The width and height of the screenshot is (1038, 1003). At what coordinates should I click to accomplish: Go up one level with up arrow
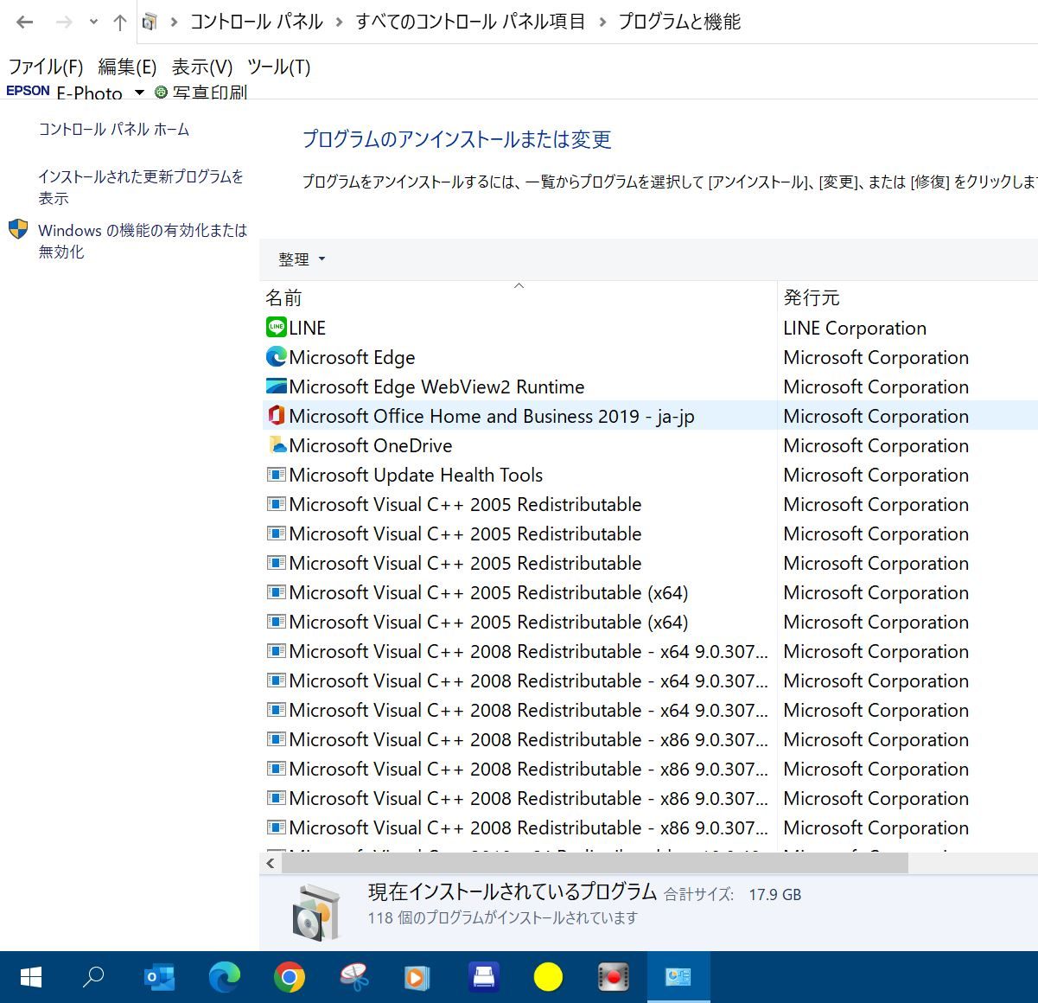pyautogui.click(x=120, y=22)
